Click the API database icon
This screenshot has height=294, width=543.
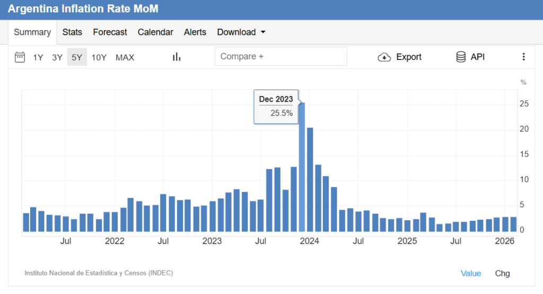tap(461, 57)
